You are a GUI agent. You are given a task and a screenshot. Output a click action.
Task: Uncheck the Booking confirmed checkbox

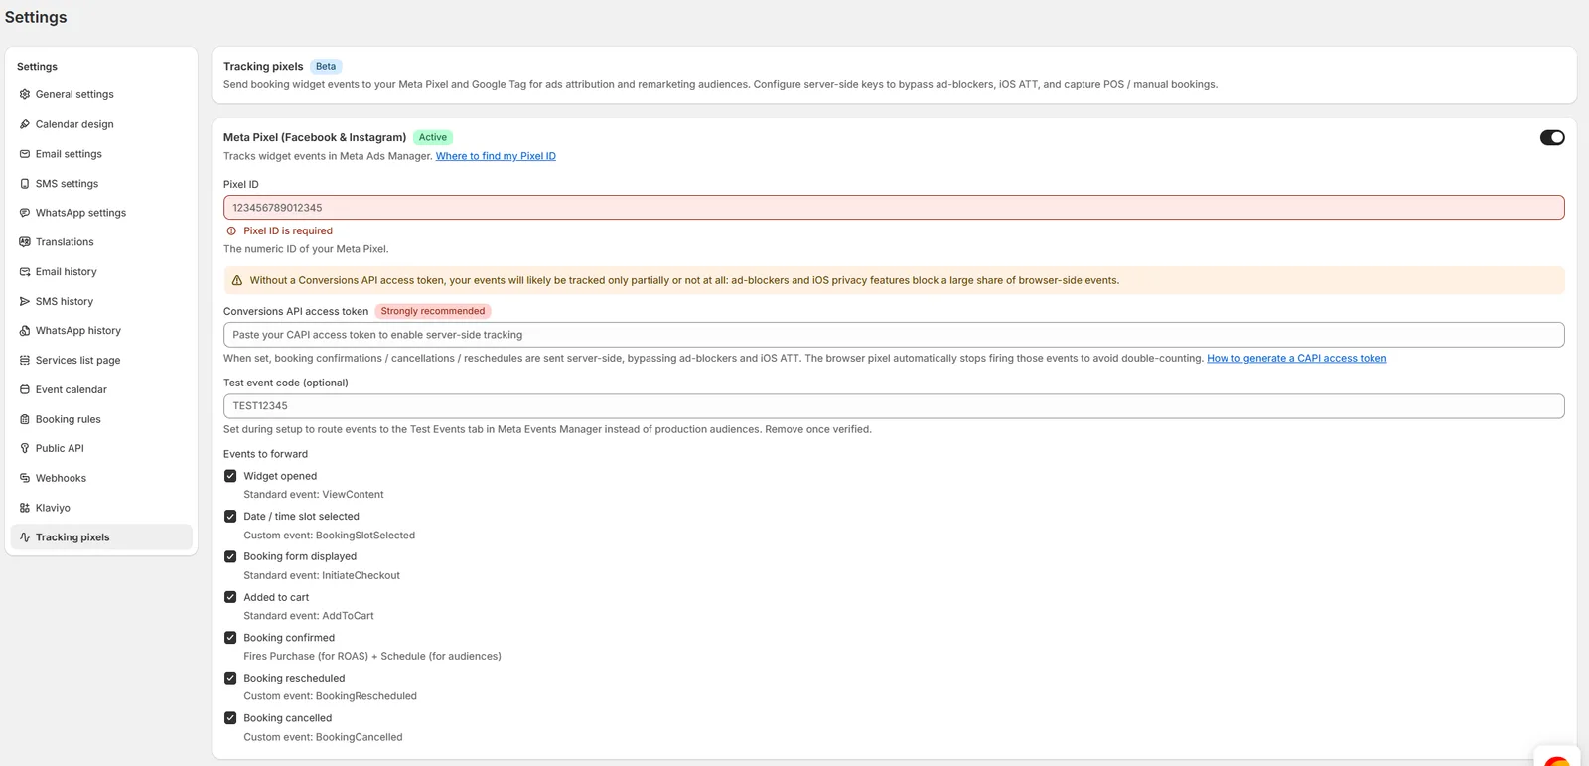coord(230,638)
